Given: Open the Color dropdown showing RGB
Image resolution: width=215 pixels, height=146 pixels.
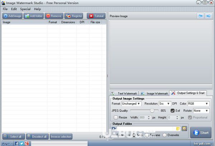Looking at the screenshot, I should [198, 104].
